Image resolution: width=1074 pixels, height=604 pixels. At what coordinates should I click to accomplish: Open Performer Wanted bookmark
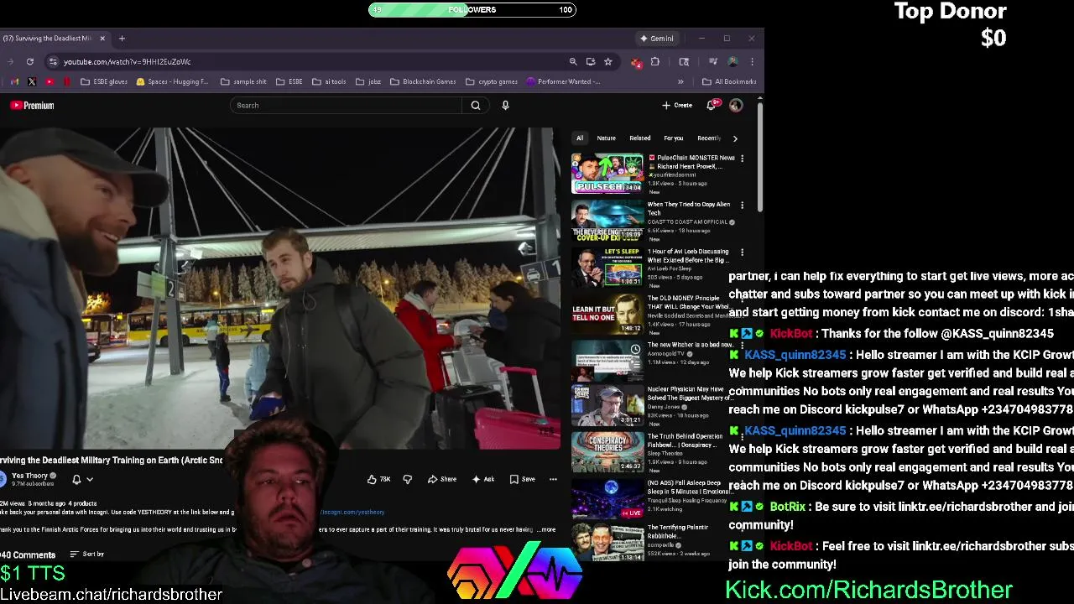click(x=563, y=81)
